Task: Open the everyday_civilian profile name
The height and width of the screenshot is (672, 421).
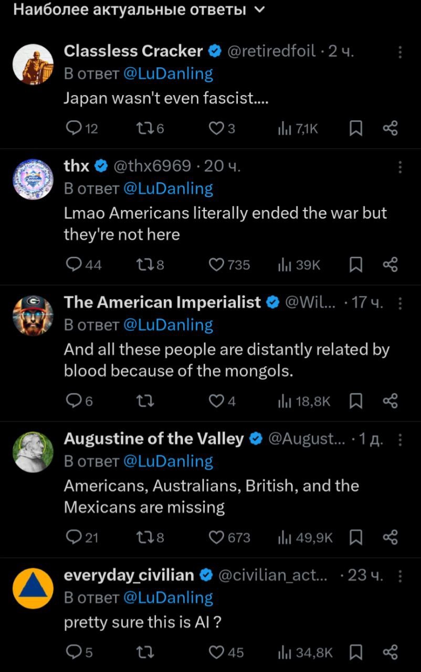Action: coord(129,575)
